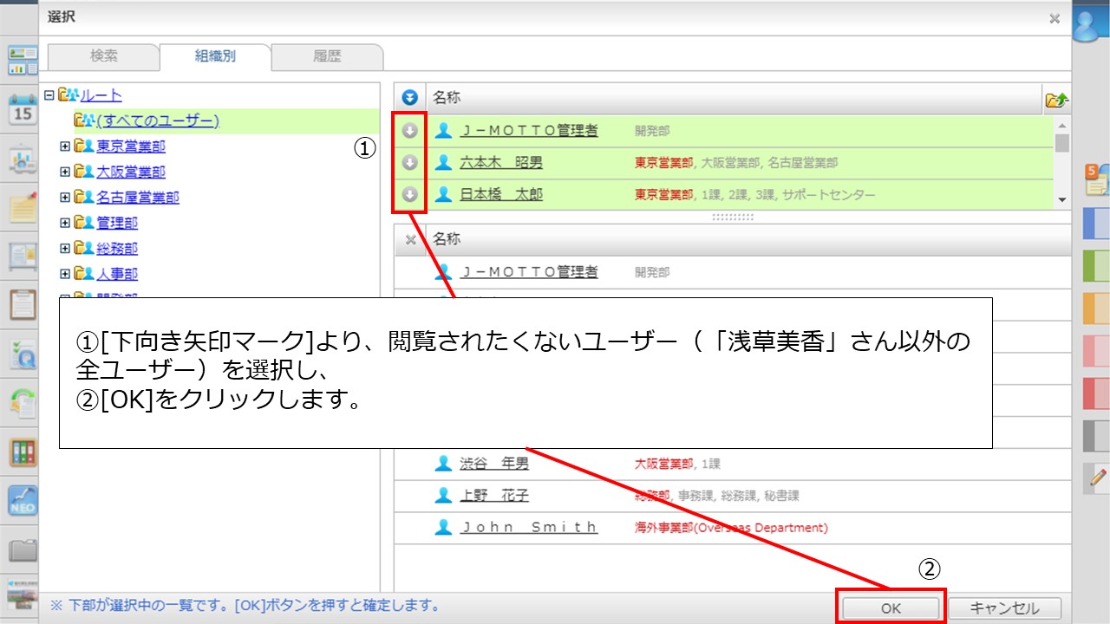Expand the 東京営業部 node

click(65, 146)
